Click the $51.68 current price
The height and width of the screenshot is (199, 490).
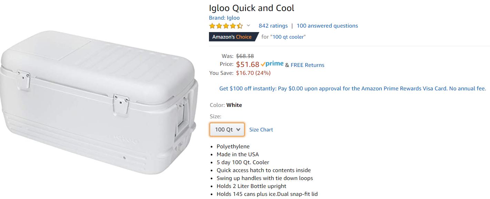(247, 64)
